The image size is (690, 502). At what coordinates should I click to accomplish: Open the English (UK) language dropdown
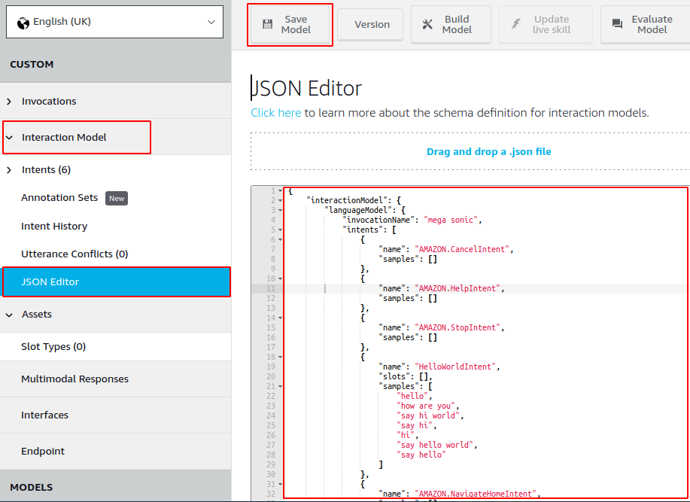114,22
